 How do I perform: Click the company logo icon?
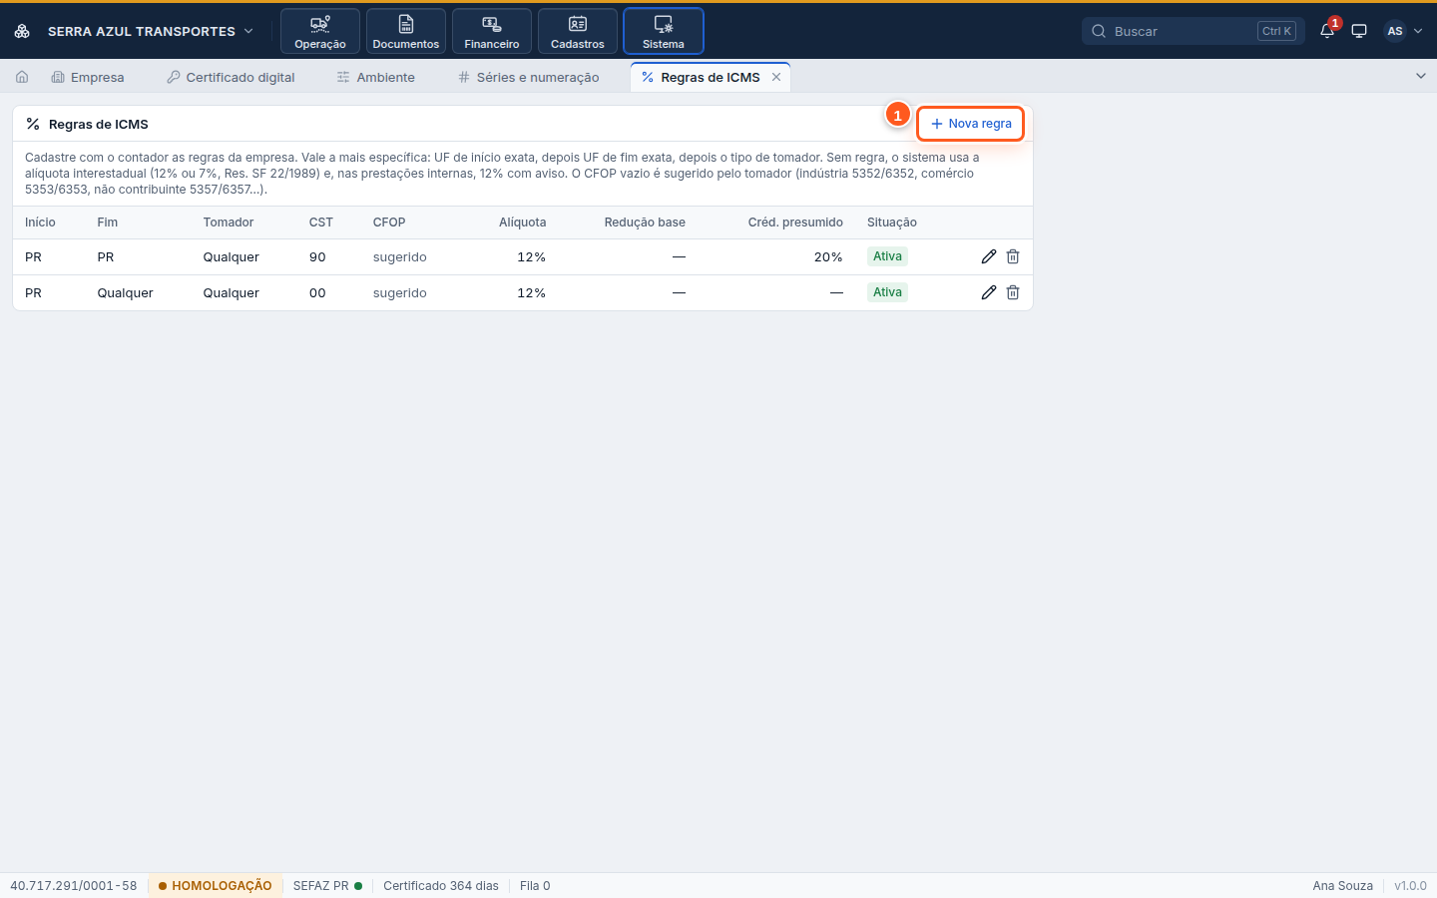22,31
